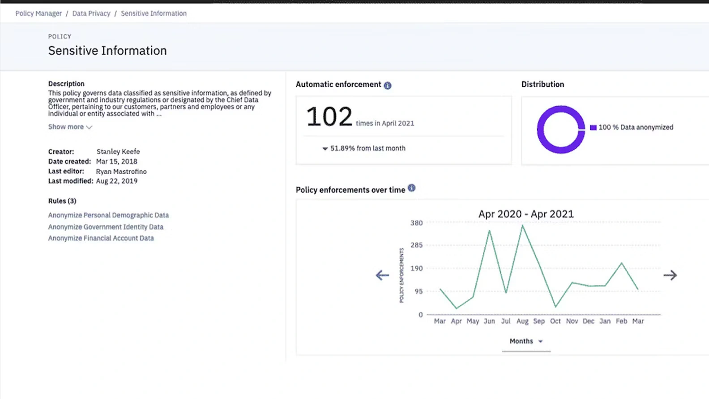Click the right arrow to view later months
Screen dimensions: 709x399
pyautogui.click(x=670, y=275)
